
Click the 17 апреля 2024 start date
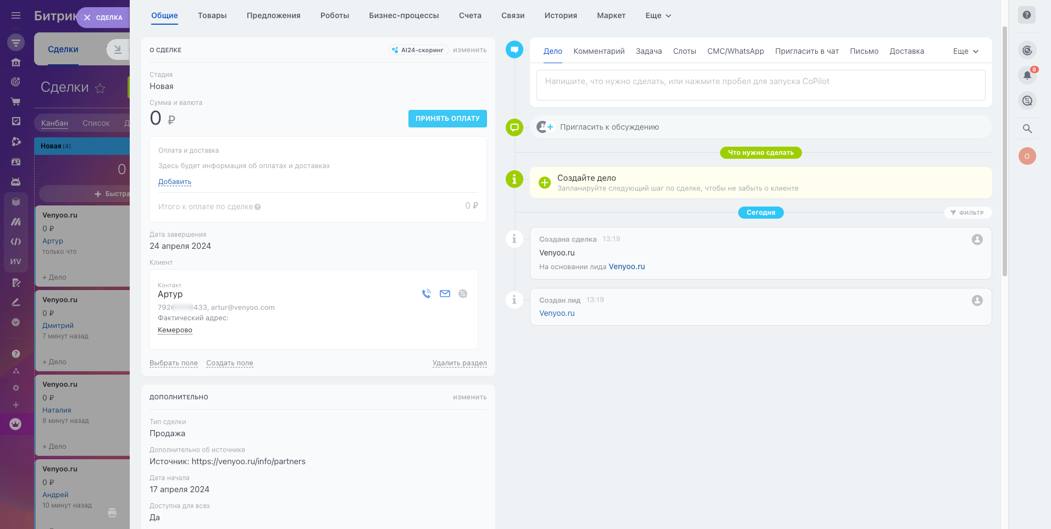tap(180, 489)
